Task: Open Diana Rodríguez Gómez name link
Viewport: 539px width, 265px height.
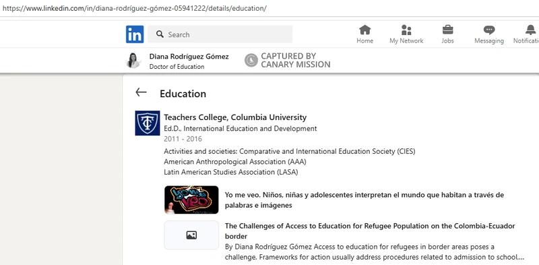Action: coord(189,57)
